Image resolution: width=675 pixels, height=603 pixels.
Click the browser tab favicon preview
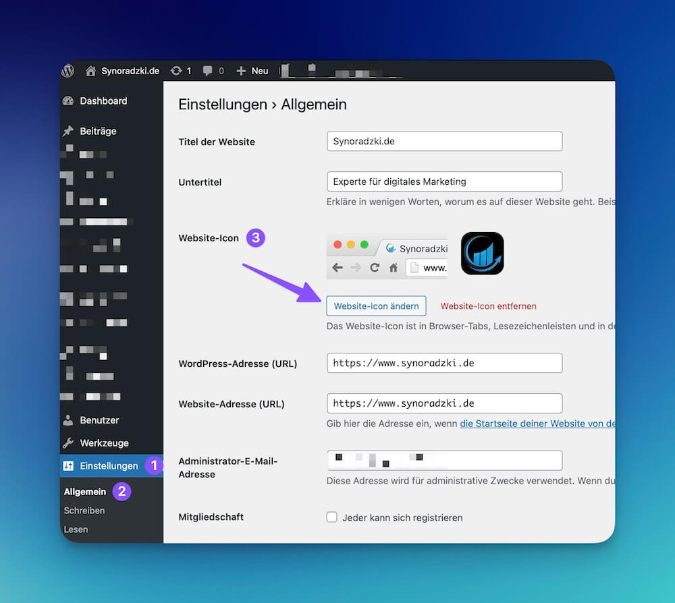(x=390, y=248)
